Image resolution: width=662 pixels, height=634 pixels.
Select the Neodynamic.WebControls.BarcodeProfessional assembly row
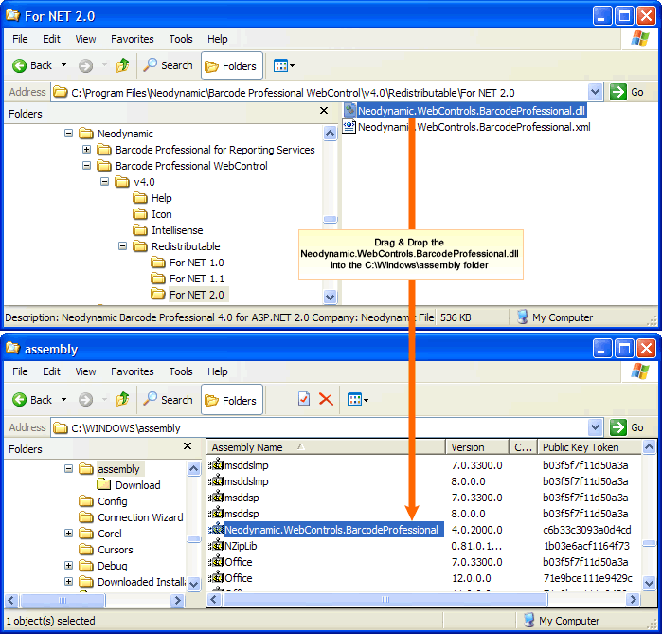423,530
